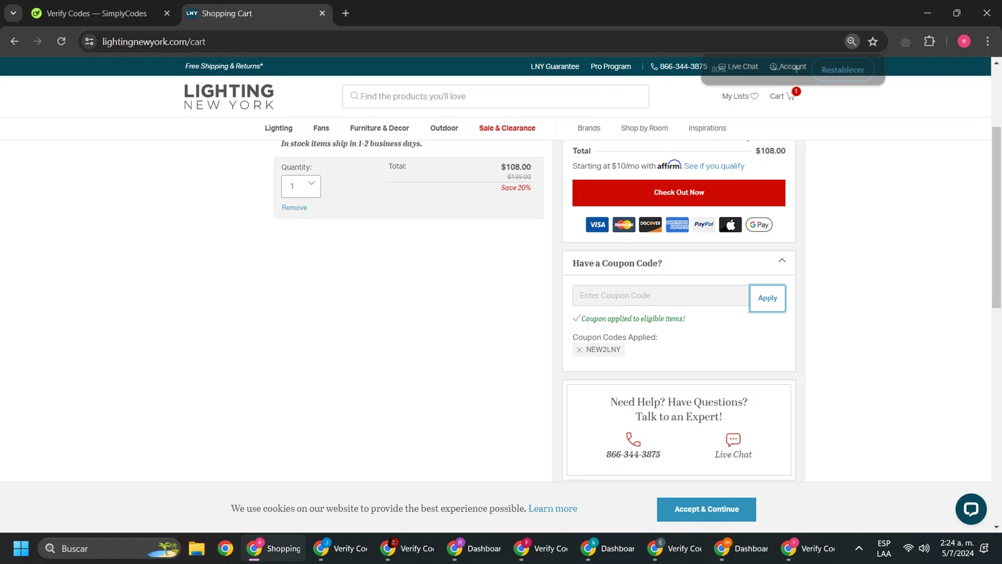Image resolution: width=1002 pixels, height=564 pixels.
Task: Open the Windows Start menu
Action: tap(21, 549)
